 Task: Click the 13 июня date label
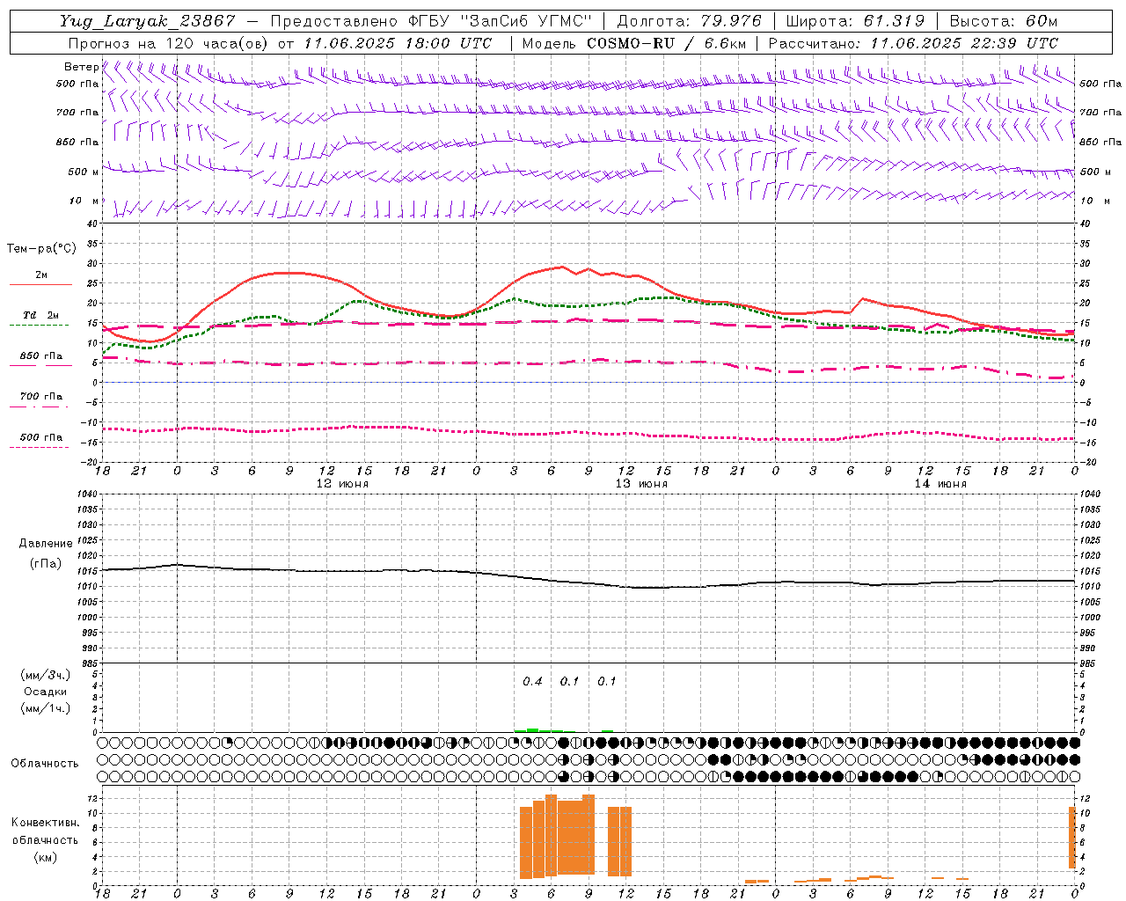(641, 484)
